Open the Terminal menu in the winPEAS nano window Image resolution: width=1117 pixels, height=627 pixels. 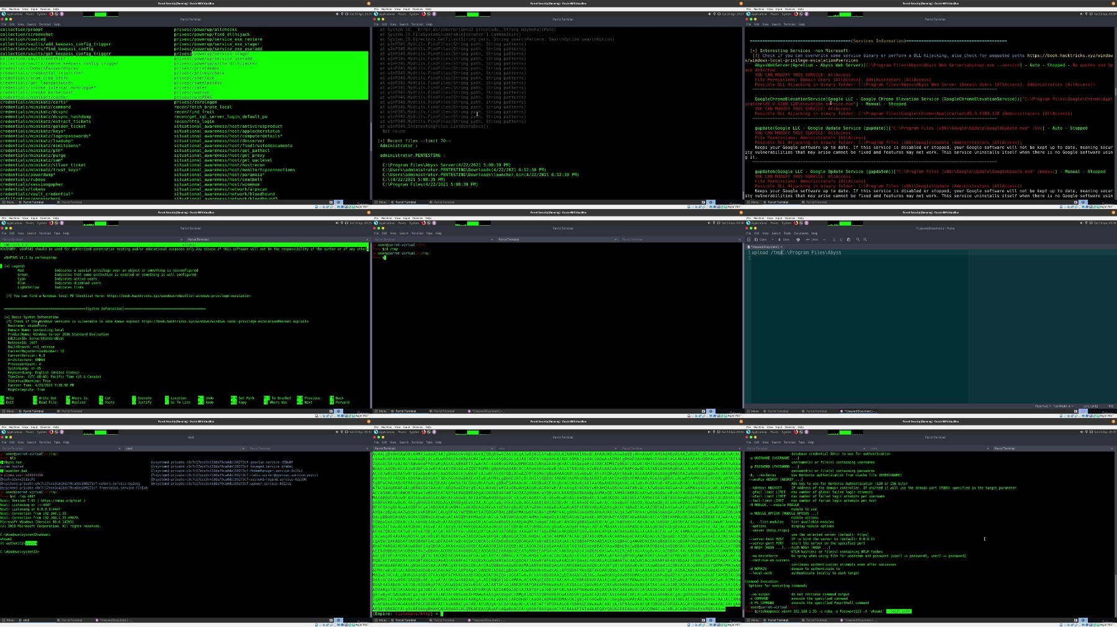tap(45, 233)
